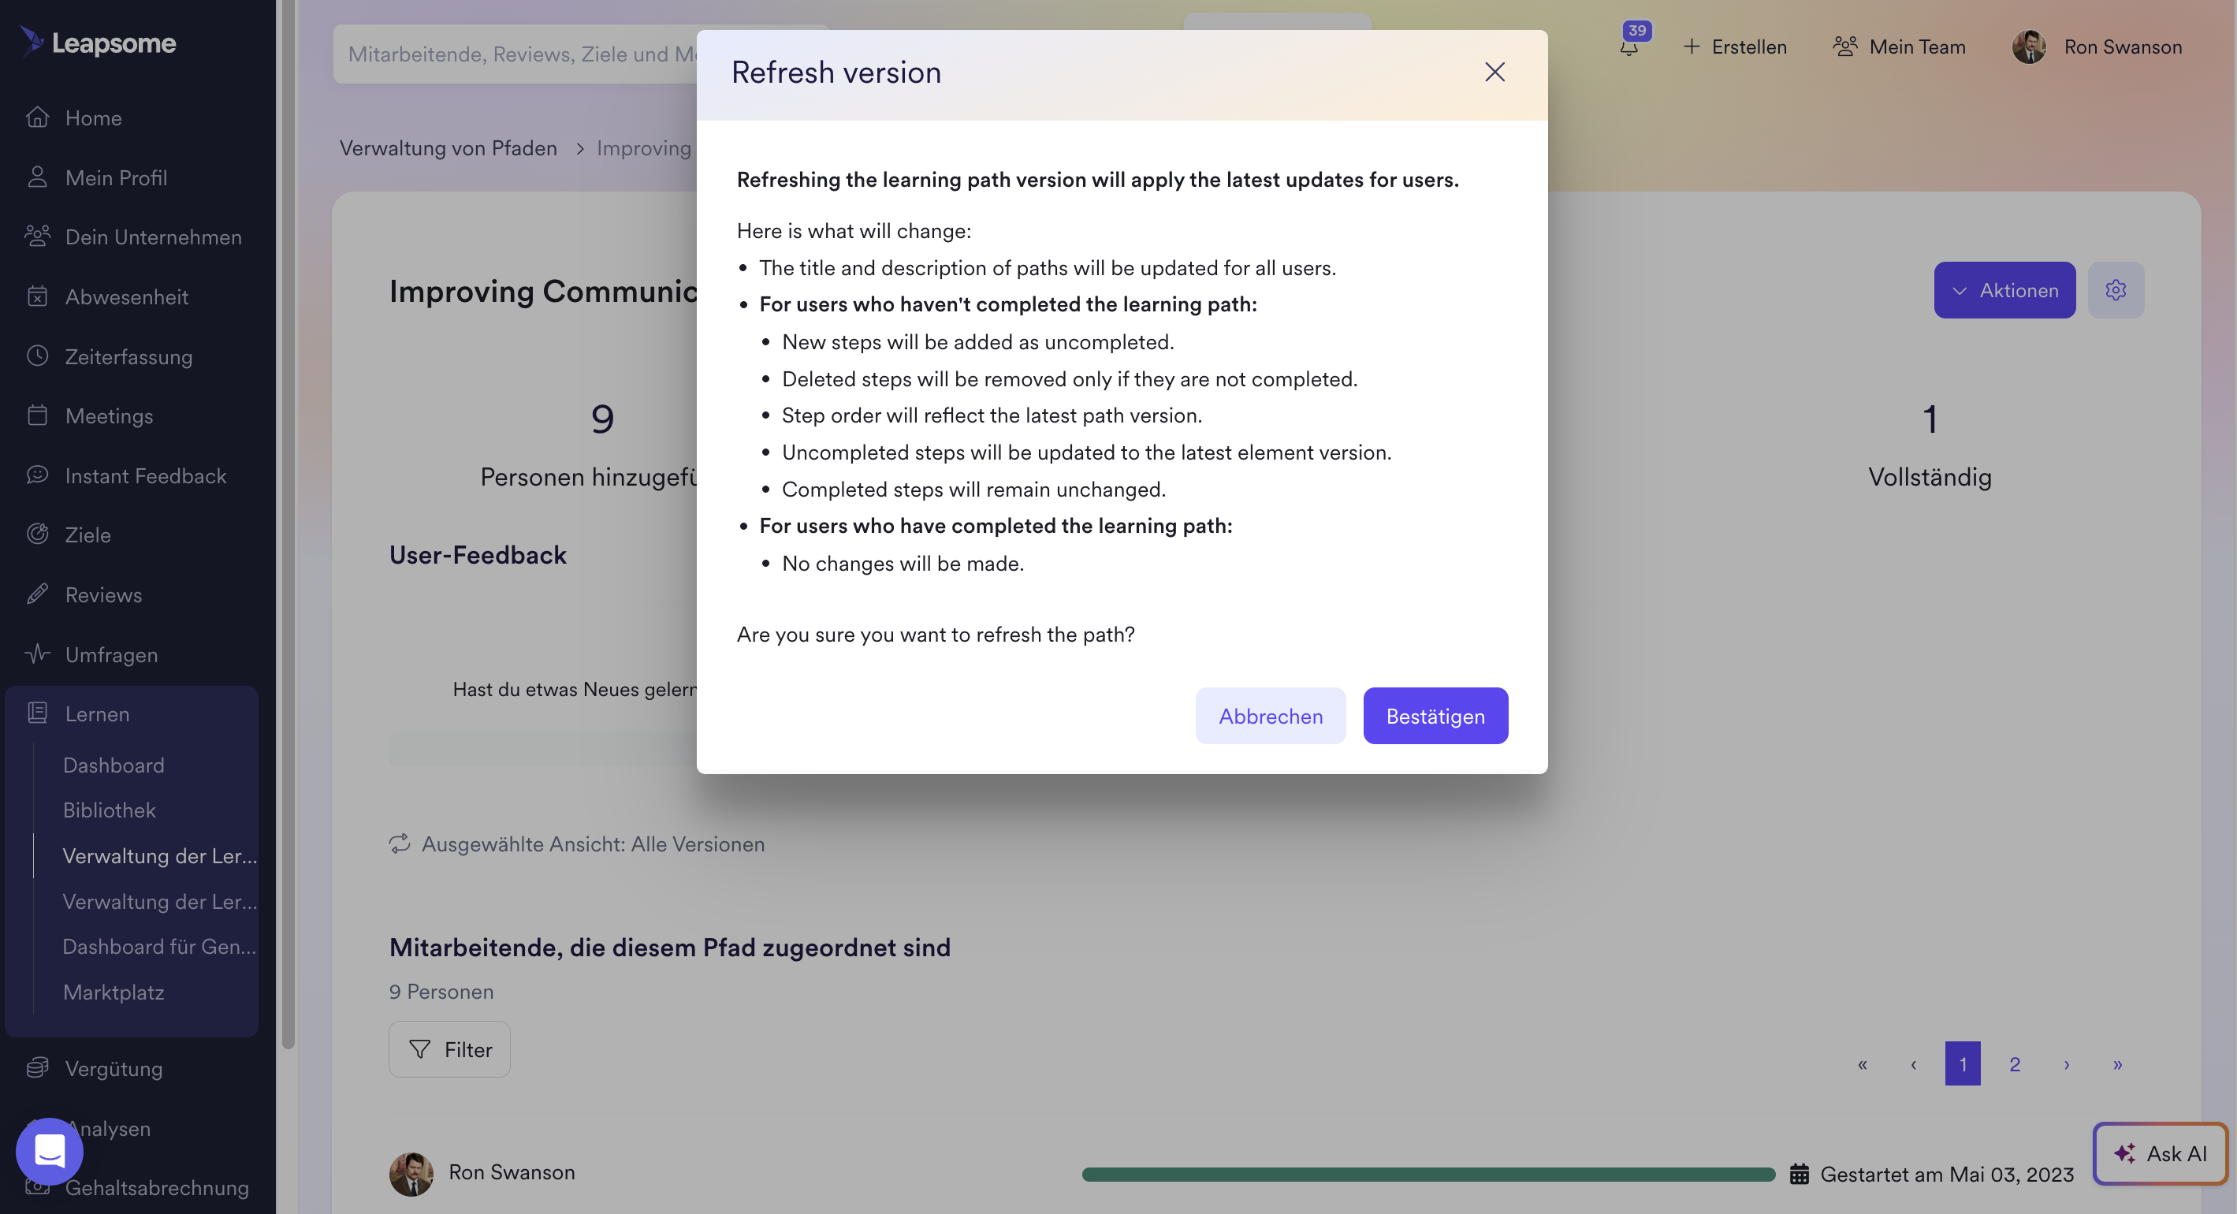The height and width of the screenshot is (1214, 2237).
Task: Click Ron Swanson row avatar
Action: click(x=411, y=1174)
